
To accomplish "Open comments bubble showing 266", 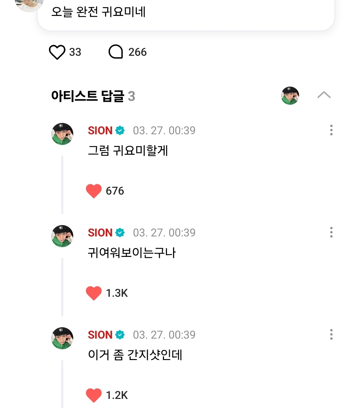I will tap(116, 52).
